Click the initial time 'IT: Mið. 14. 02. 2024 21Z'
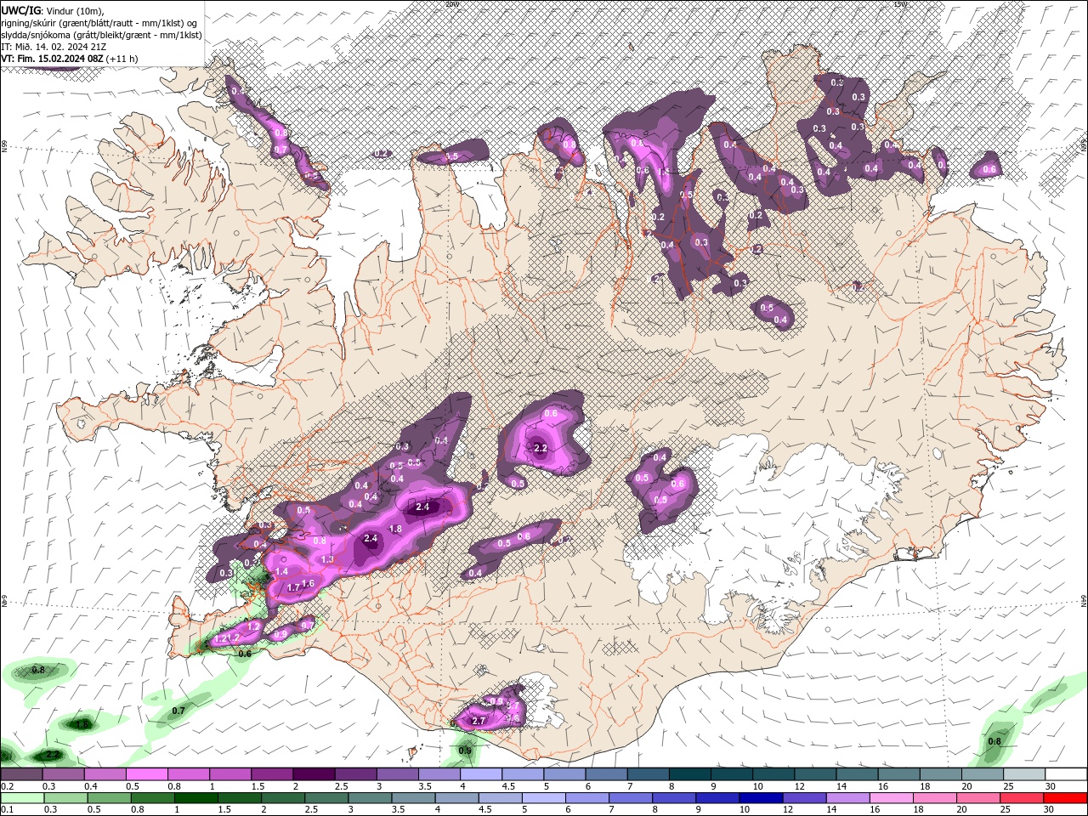 (52, 47)
